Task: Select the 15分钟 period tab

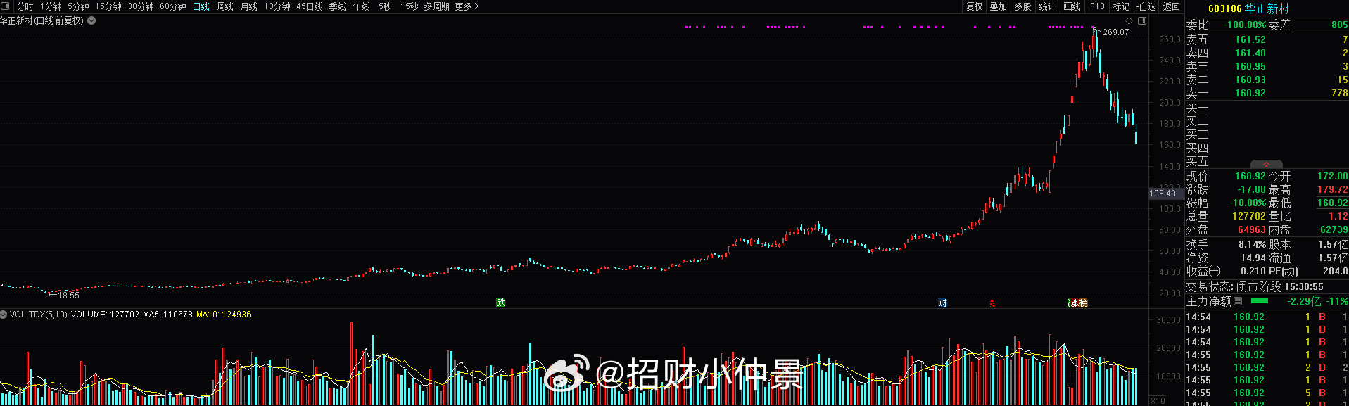Action: pyautogui.click(x=108, y=6)
